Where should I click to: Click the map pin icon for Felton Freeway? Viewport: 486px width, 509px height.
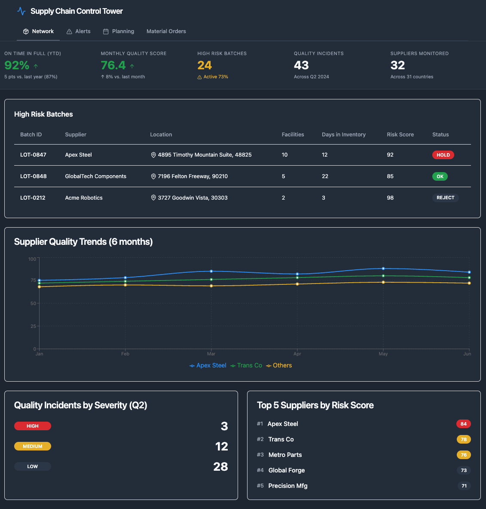coord(153,176)
